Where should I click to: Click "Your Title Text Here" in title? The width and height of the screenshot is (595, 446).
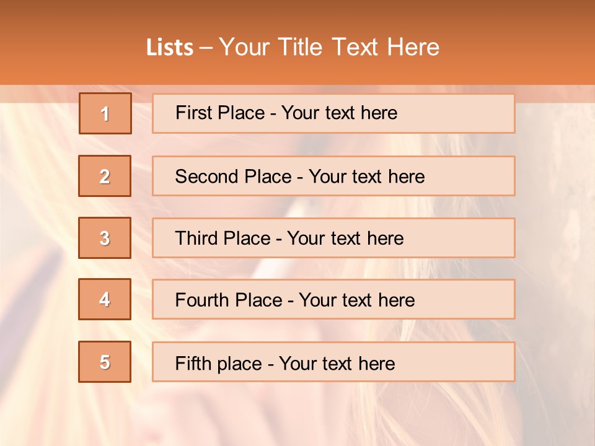point(329,47)
